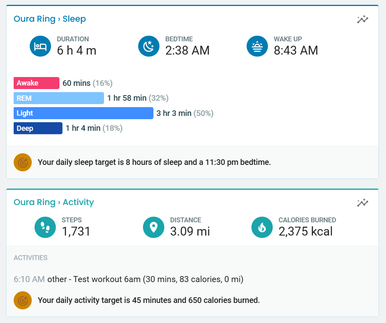This screenshot has width=386, height=323.
Task: Click the activity target bullseye icon
Action: point(22,300)
